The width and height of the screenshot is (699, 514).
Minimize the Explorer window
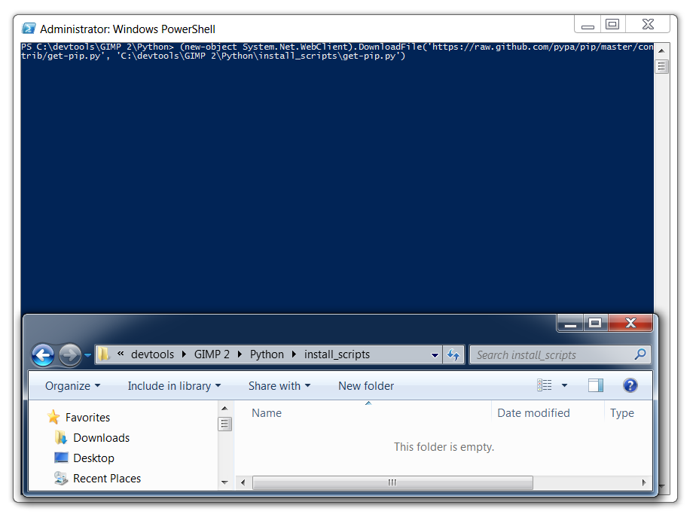click(x=570, y=323)
